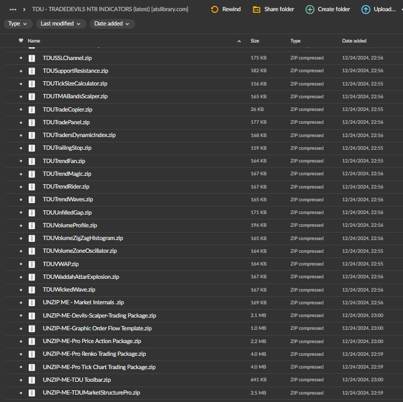
Task: Toggle the Name column sort arrow
Action: tap(239, 41)
